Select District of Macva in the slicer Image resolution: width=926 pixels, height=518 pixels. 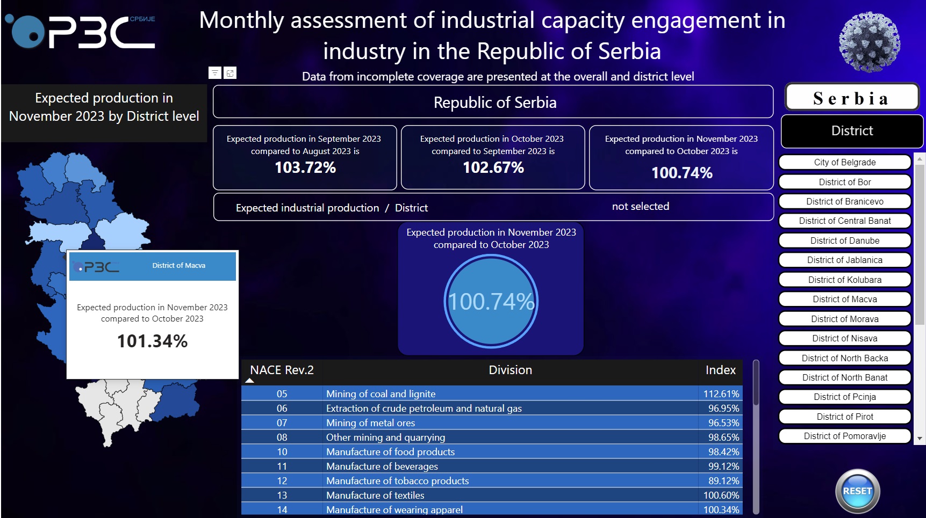pos(844,299)
